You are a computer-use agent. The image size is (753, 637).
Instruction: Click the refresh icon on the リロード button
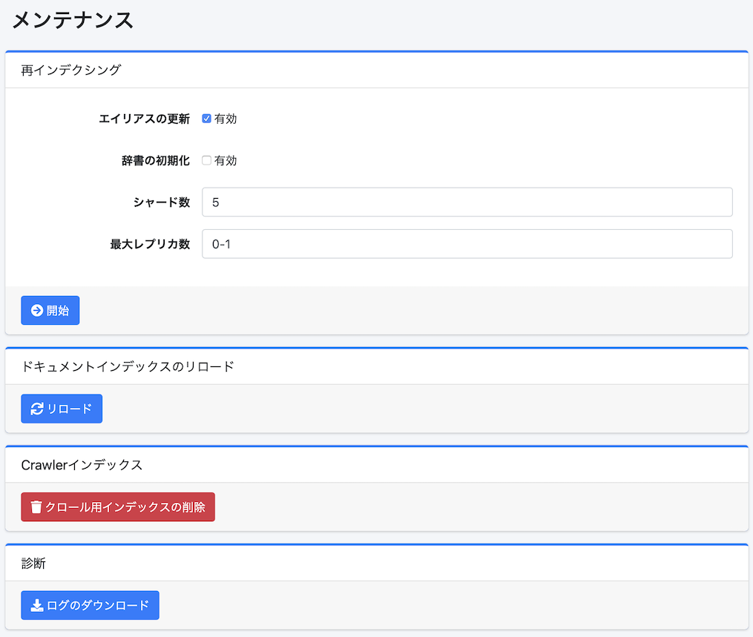(37, 409)
